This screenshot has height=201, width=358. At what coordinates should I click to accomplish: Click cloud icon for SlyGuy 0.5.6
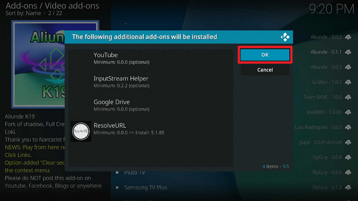coord(348,173)
